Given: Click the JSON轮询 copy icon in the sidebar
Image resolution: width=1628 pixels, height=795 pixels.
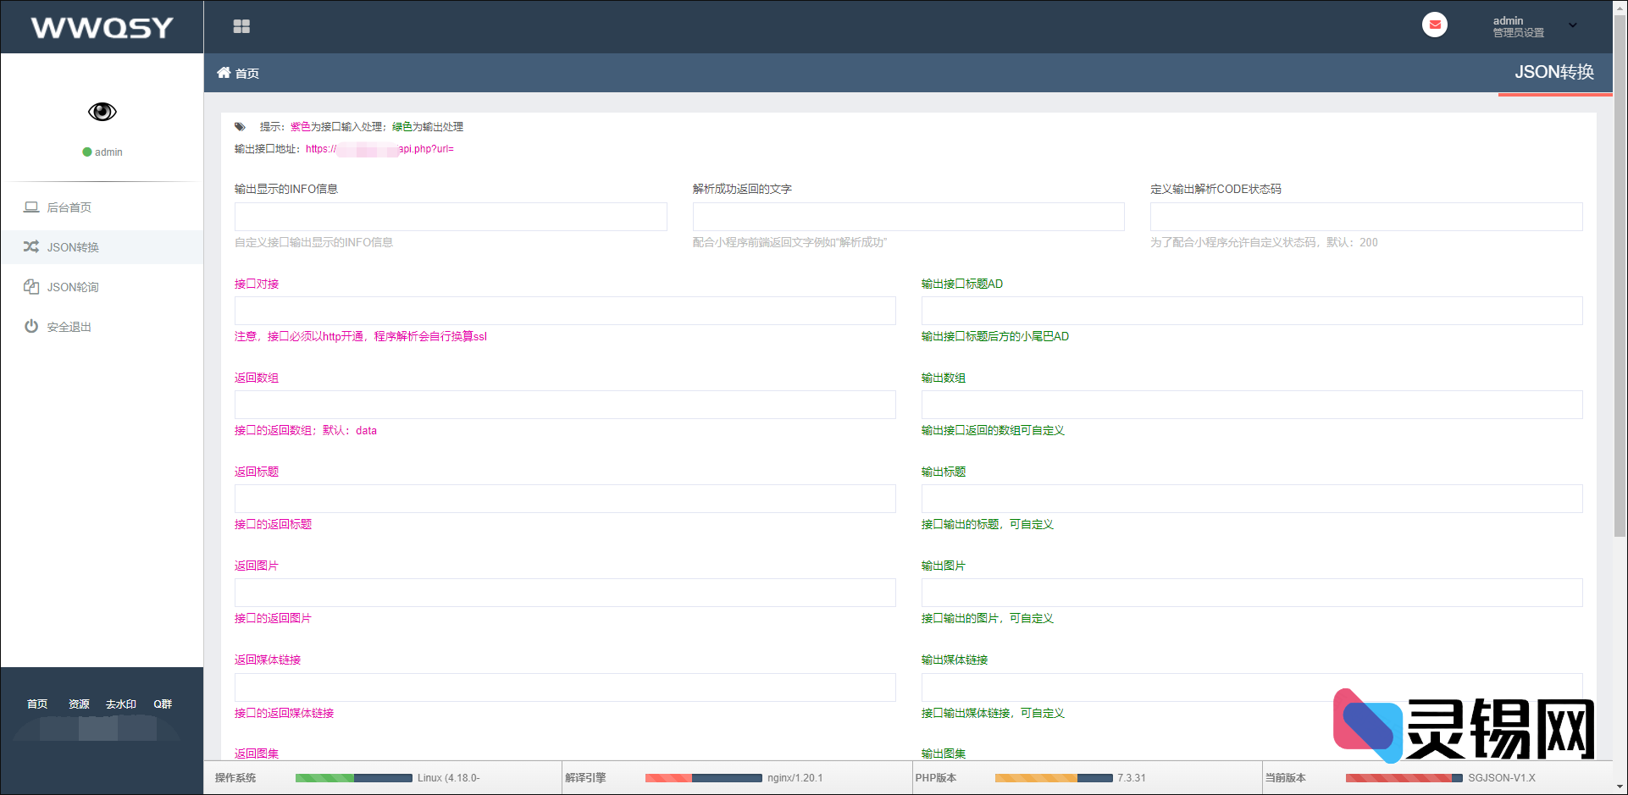Looking at the screenshot, I should (31, 286).
